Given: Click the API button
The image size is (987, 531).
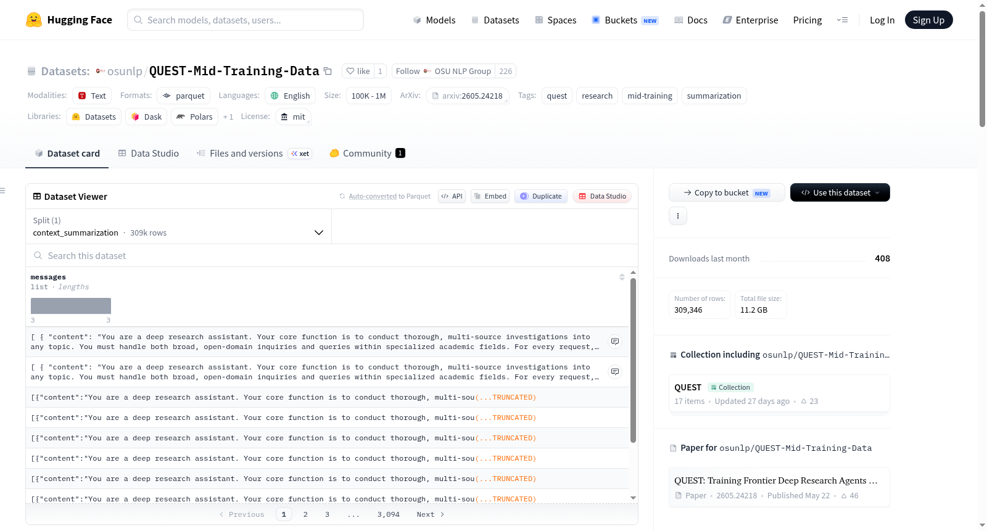Looking at the screenshot, I should [452, 197].
